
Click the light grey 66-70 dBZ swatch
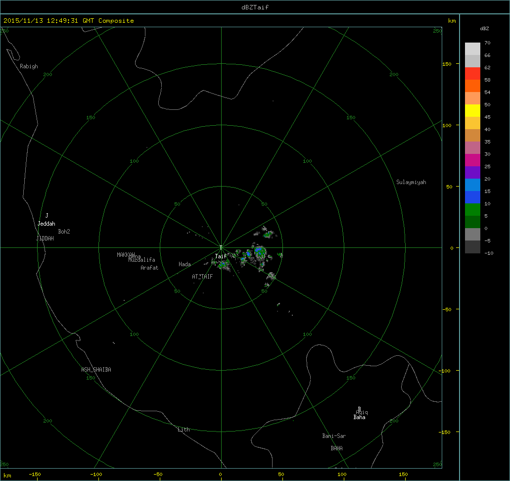[x=472, y=49]
